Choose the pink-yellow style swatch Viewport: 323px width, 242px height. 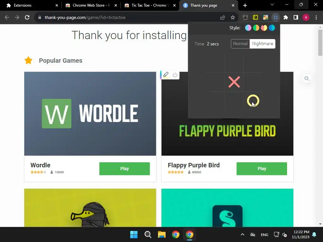point(264,28)
